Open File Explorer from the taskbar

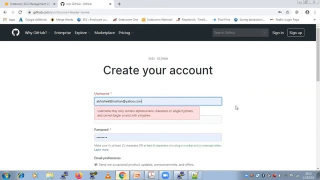50,175
